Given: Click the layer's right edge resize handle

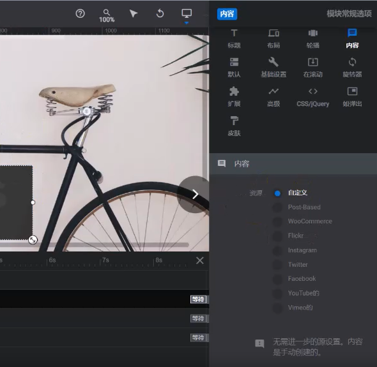Looking at the screenshot, I should pos(33,202).
